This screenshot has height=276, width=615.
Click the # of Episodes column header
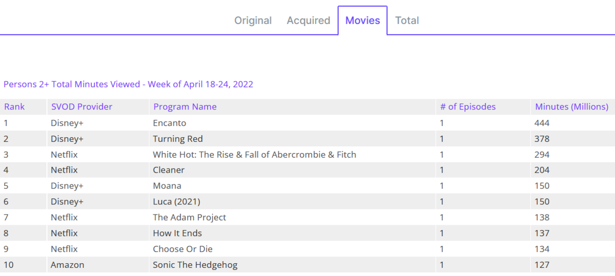[467, 107]
